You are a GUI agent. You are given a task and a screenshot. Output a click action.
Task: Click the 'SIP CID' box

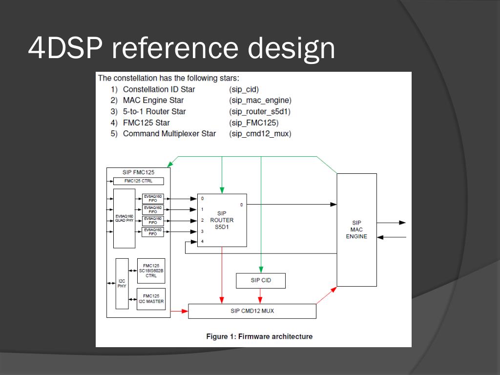tap(261, 281)
